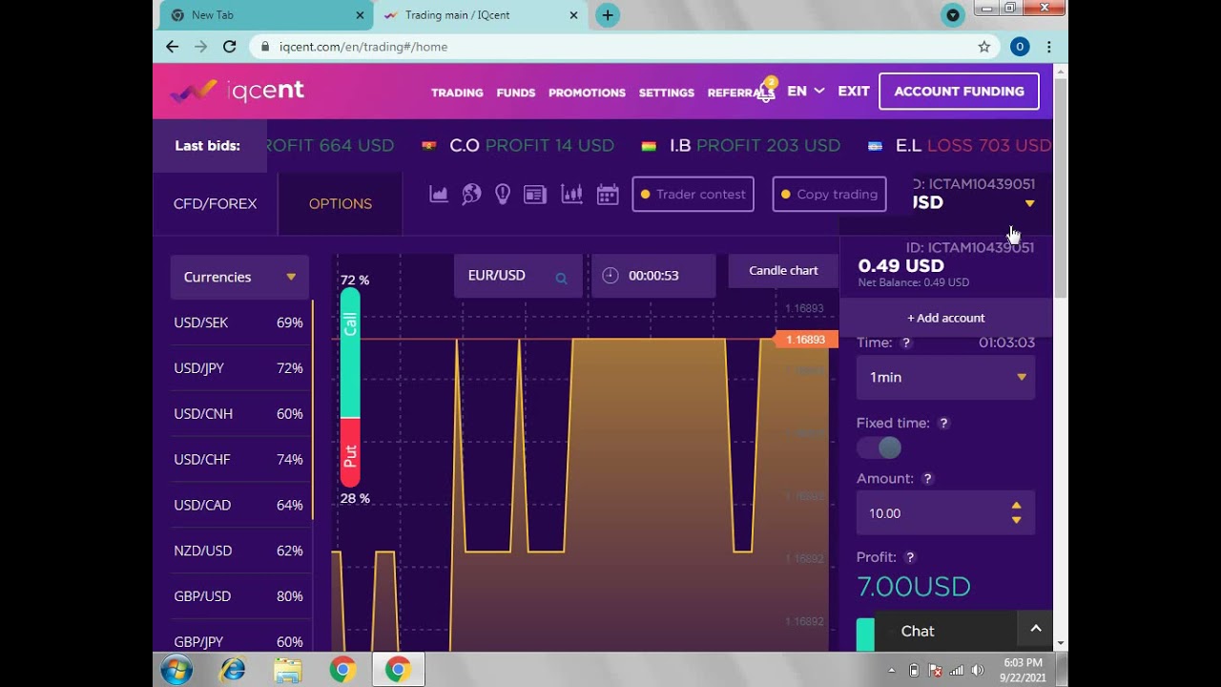Image resolution: width=1221 pixels, height=687 pixels.
Task: Open the Chat box
Action: pyautogui.click(x=945, y=631)
